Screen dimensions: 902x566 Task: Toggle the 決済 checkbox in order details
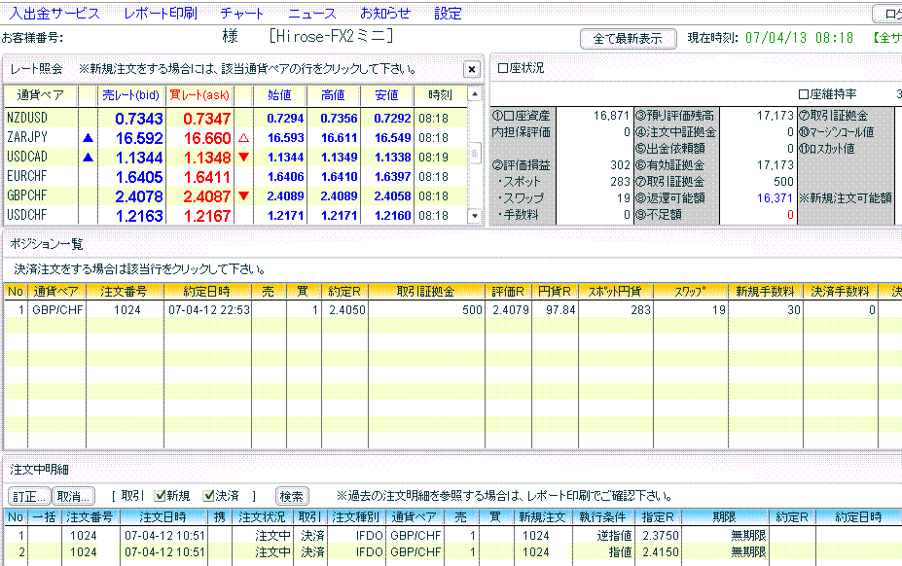(209, 496)
